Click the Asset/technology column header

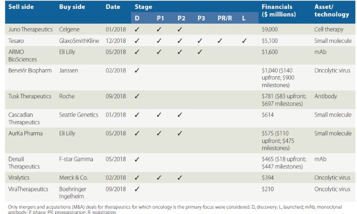coord(332,11)
